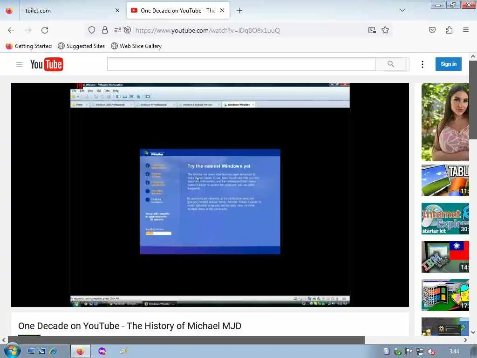Click the site security padlock icon
477x358 pixels.
pos(105,30)
